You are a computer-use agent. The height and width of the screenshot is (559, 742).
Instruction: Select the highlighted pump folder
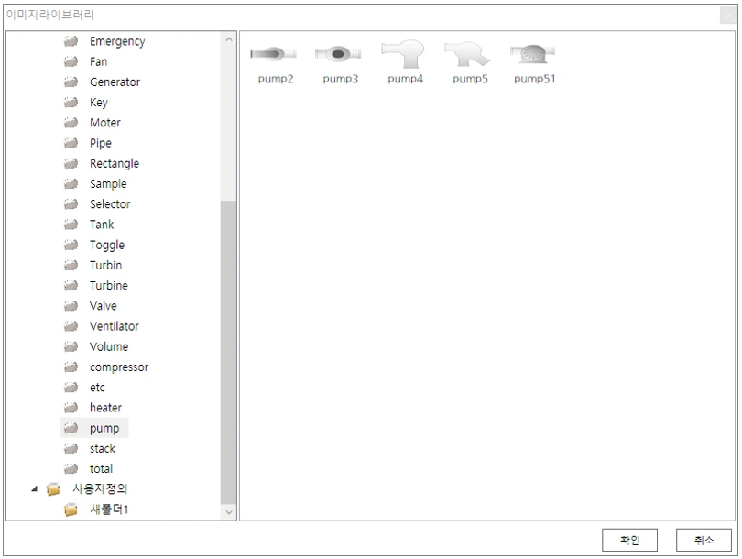[x=94, y=428]
